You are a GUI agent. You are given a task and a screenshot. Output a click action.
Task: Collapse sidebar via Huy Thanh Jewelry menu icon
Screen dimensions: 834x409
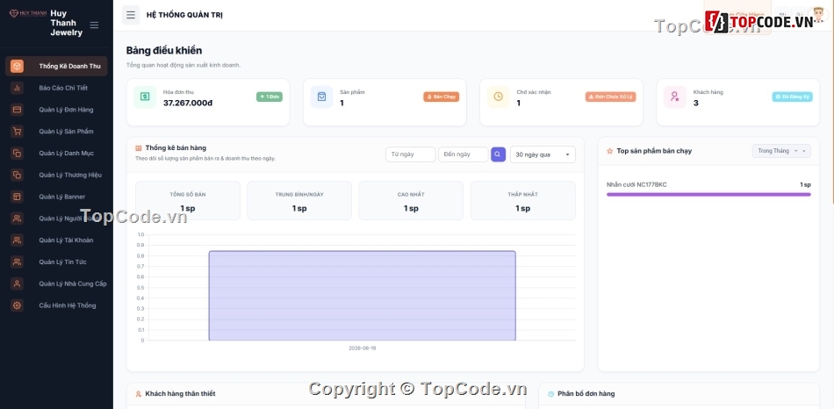(x=94, y=25)
